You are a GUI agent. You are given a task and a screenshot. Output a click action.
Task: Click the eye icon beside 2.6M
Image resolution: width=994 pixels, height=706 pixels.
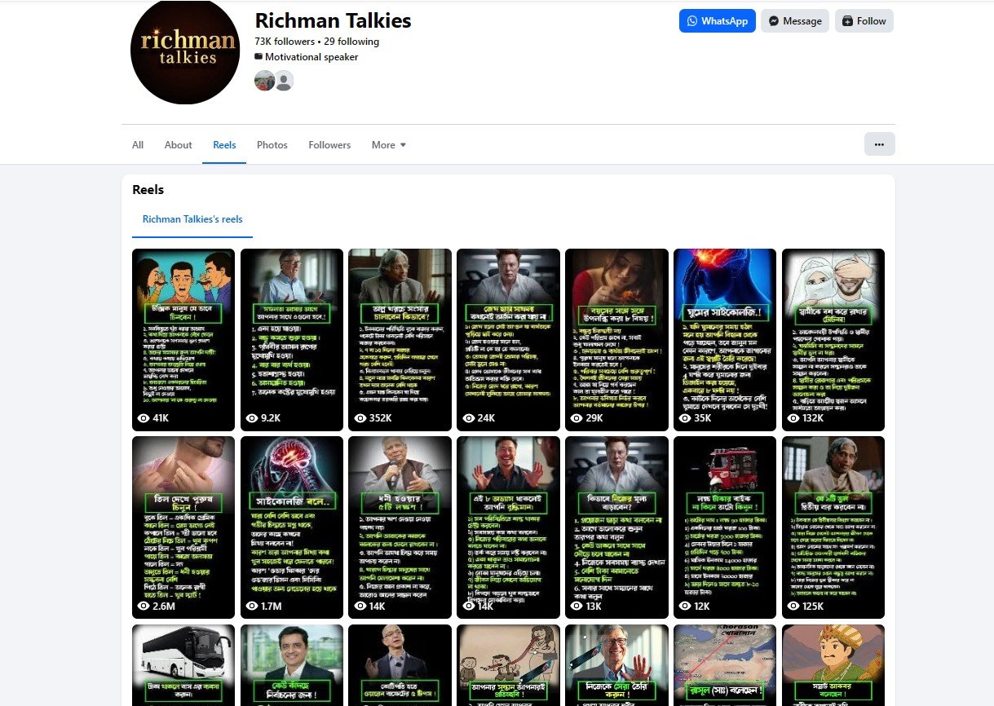pos(144,607)
